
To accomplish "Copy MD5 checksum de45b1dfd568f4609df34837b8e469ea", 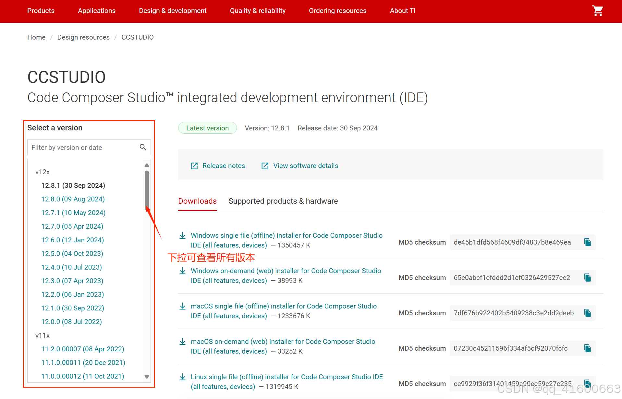I will [588, 242].
